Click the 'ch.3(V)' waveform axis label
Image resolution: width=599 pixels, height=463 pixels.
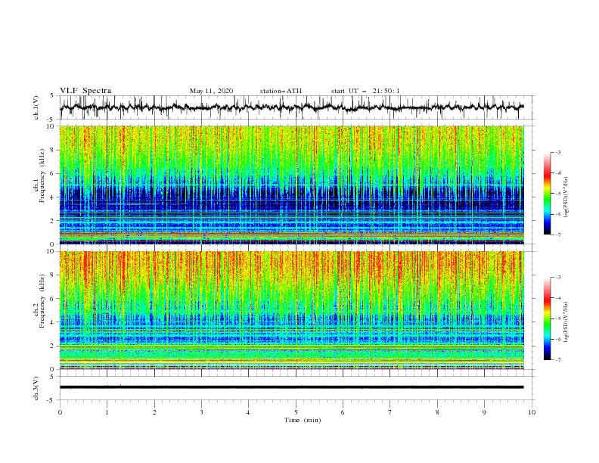pyautogui.click(x=36, y=388)
